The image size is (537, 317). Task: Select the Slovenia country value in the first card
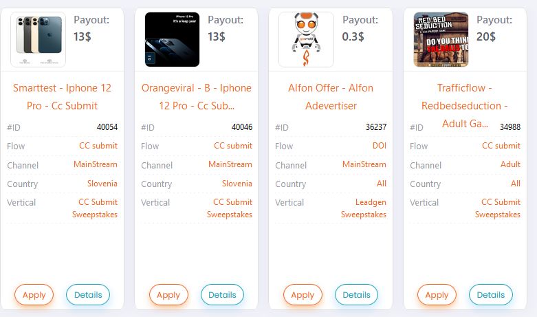[x=102, y=184]
